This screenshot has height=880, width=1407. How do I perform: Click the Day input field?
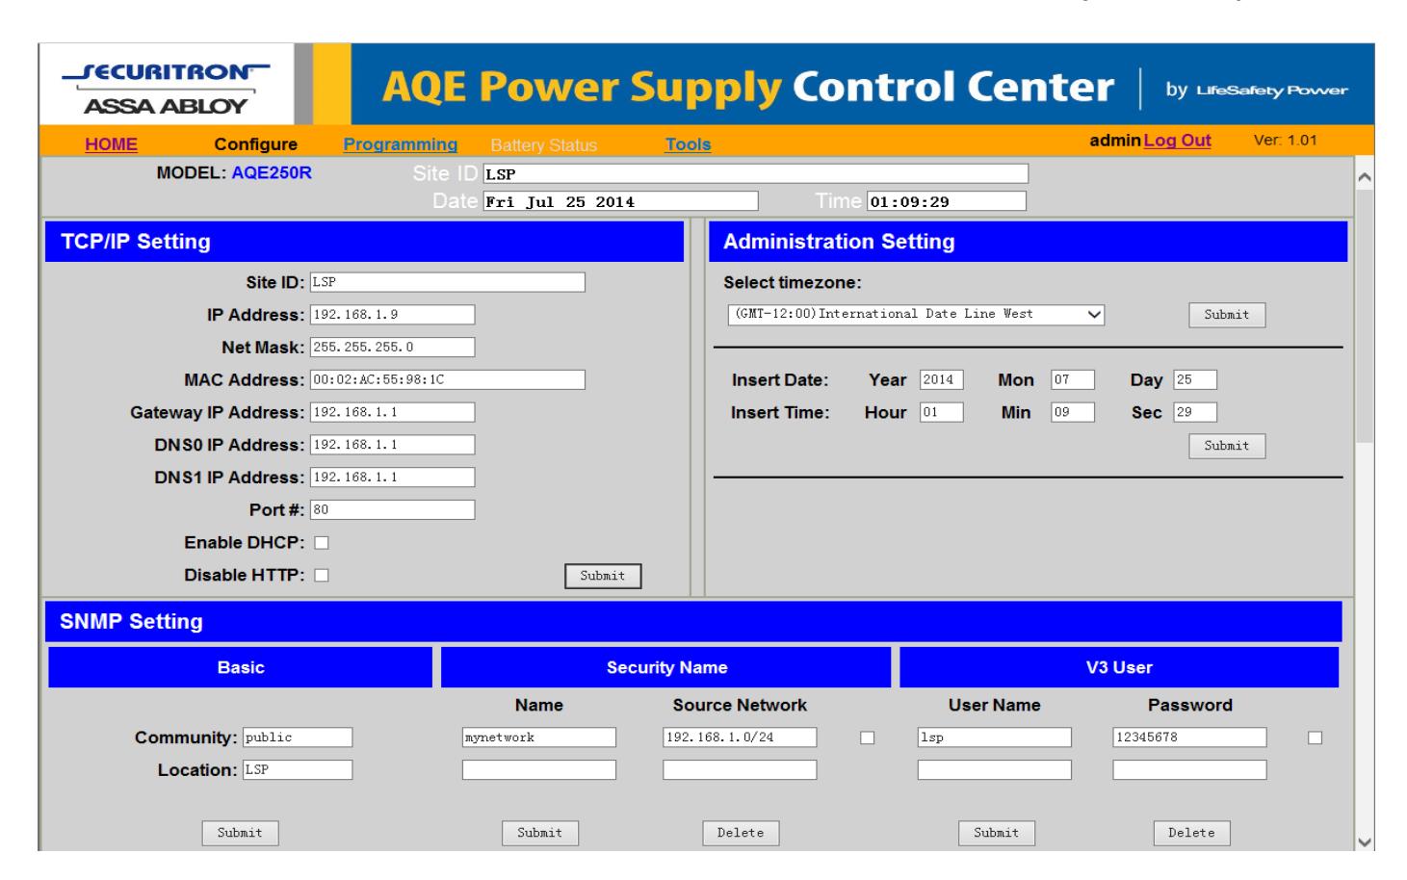(1195, 379)
